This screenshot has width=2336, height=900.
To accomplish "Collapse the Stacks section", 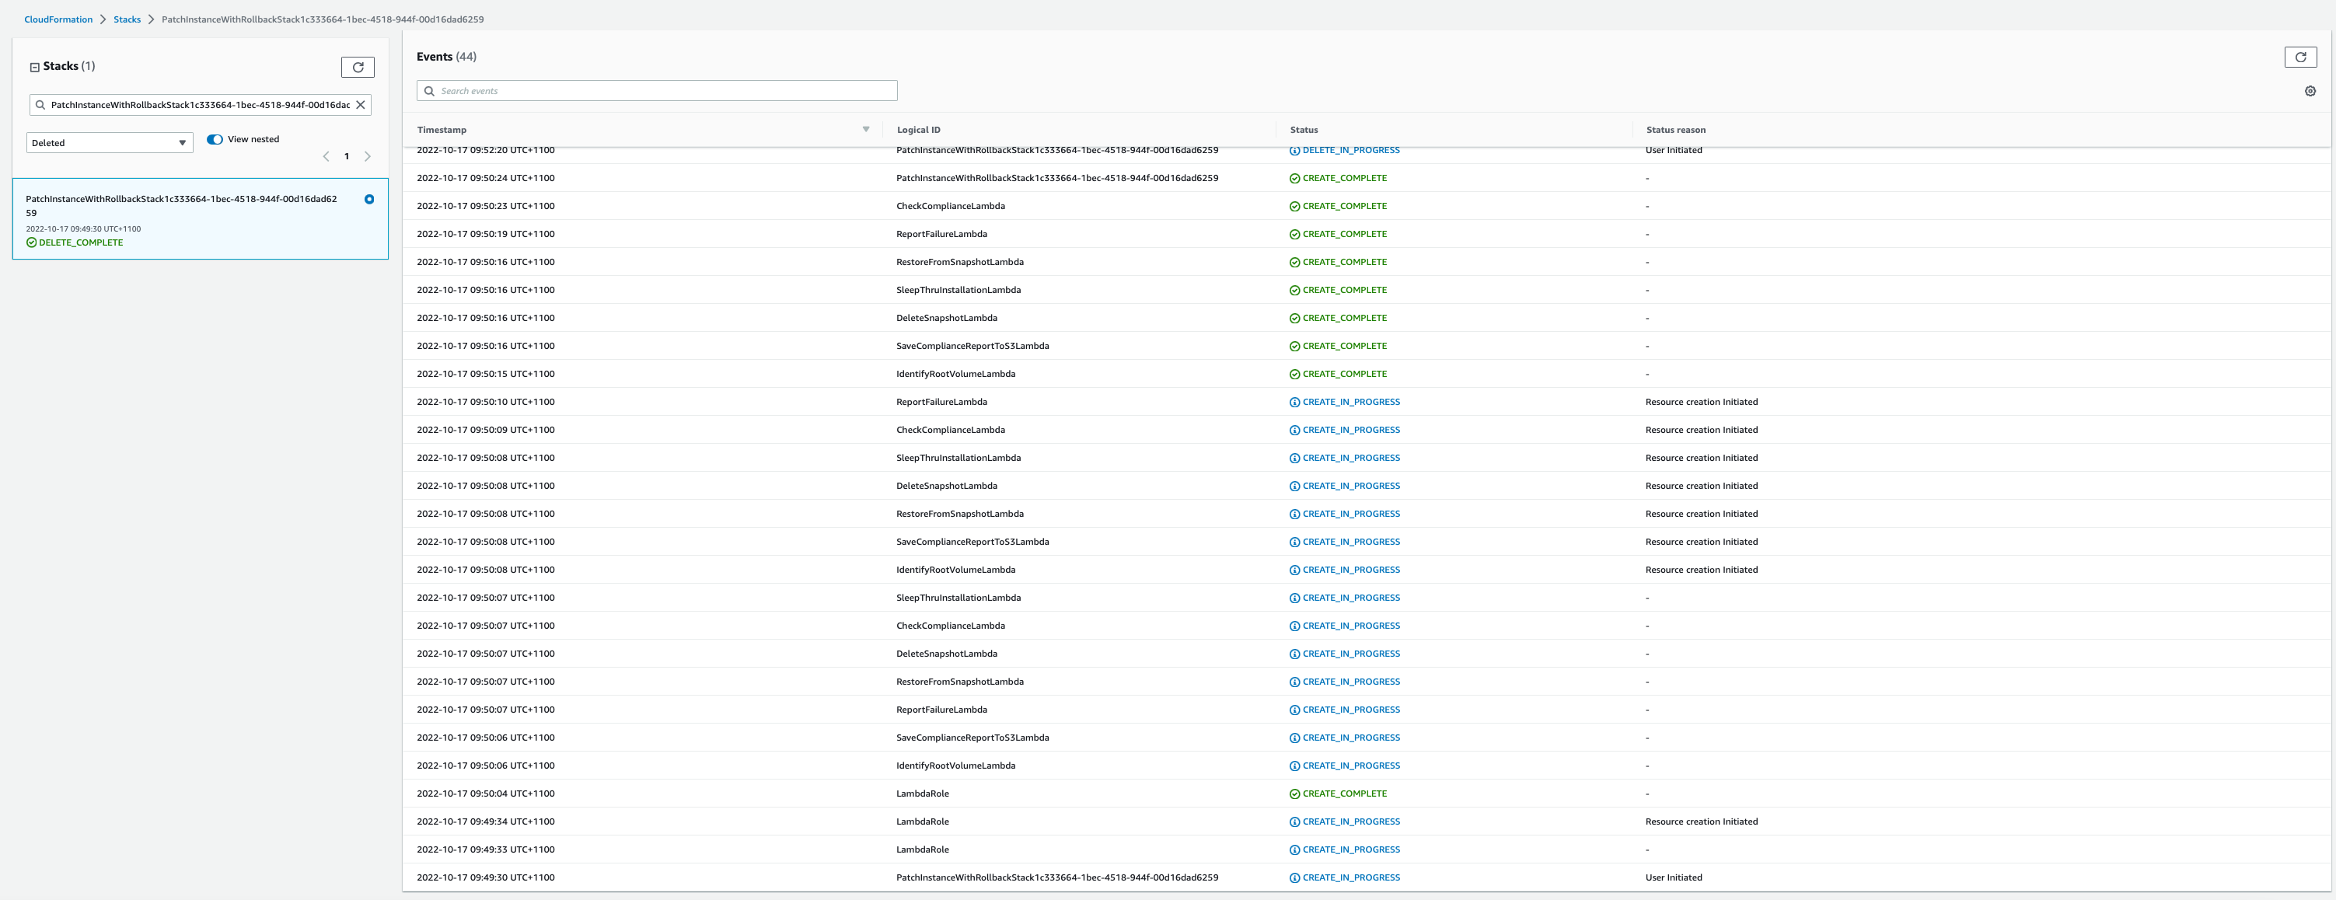I will [33, 65].
